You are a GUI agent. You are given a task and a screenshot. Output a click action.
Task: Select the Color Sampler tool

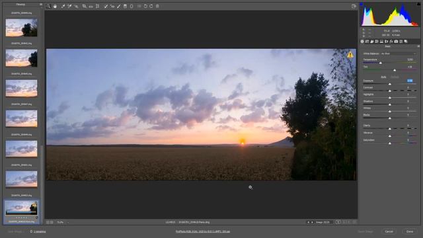click(x=69, y=6)
